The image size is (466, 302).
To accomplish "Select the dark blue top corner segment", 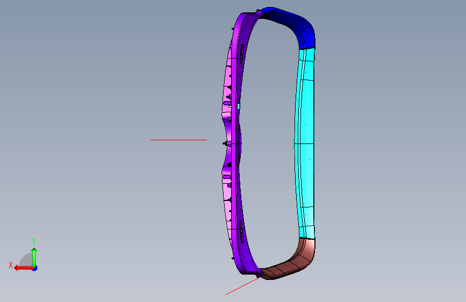I will tap(297, 24).
